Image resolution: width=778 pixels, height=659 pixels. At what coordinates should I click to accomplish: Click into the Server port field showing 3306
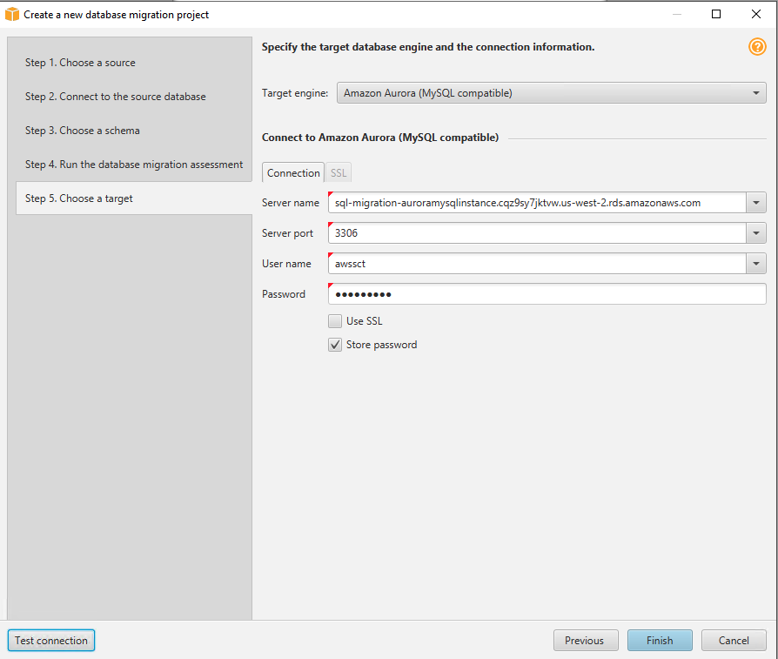point(537,233)
